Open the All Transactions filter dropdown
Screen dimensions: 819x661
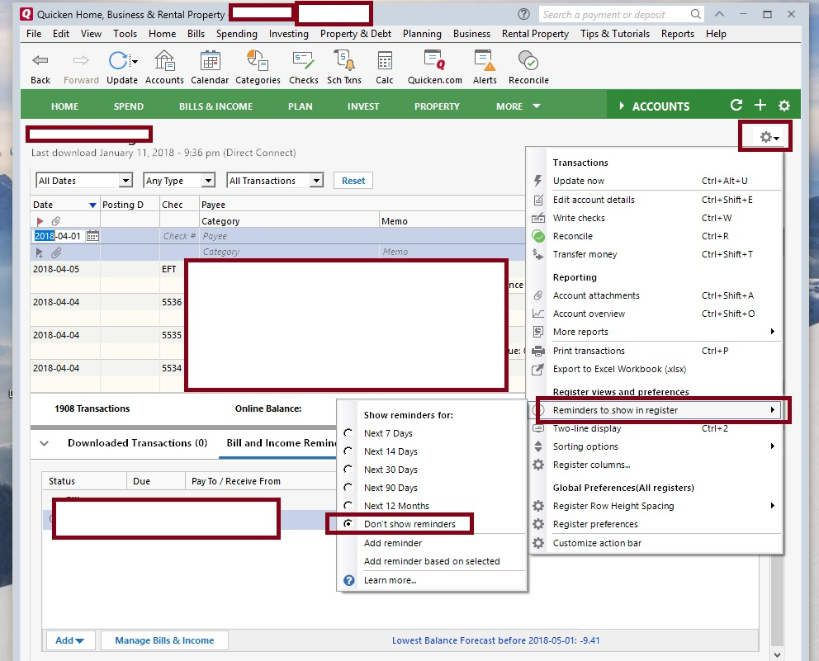coord(274,181)
